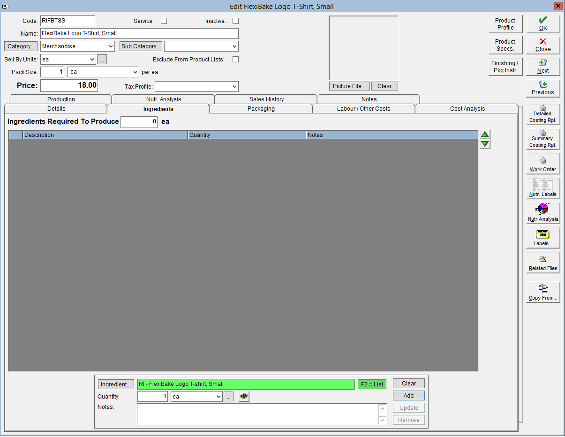Viewport: 565px width, 437px height.
Task: Open the ingredient Quantity unit dropdown
Action: coord(196,397)
